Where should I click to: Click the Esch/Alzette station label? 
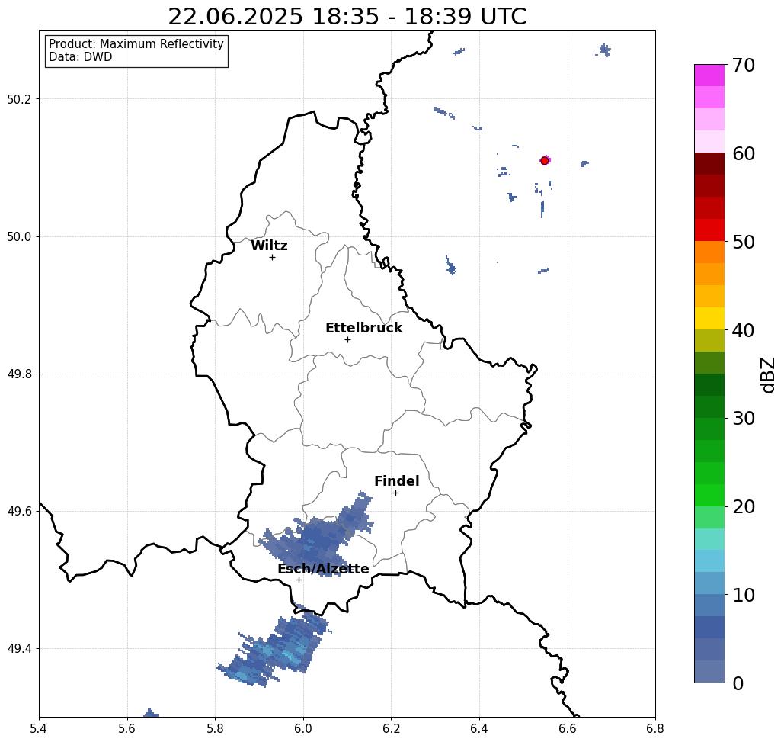323,569
